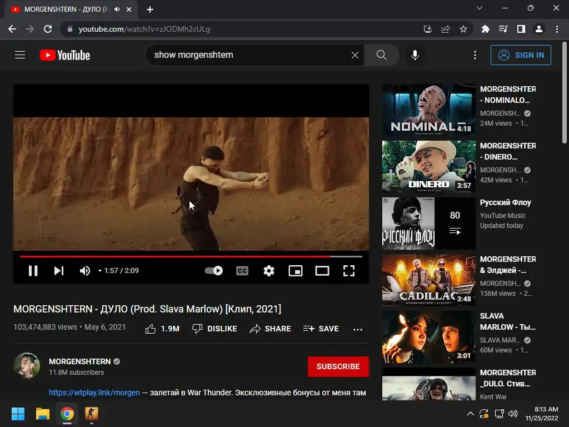Click the SIGN IN button
The height and width of the screenshot is (427, 569).
point(521,55)
